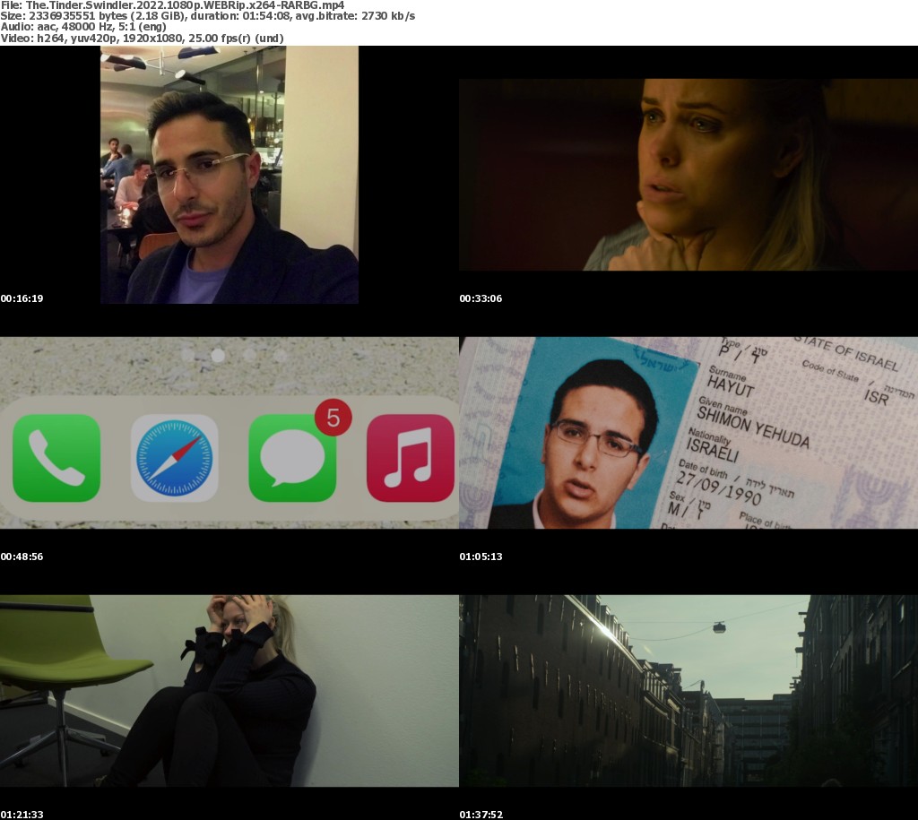Click the 00:33:06 timestamp
Viewport: 918px width, 820px height.
click(481, 298)
